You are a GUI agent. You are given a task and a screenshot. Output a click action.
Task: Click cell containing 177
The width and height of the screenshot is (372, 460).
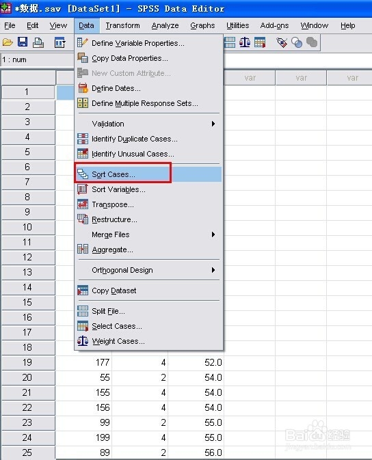point(84,363)
